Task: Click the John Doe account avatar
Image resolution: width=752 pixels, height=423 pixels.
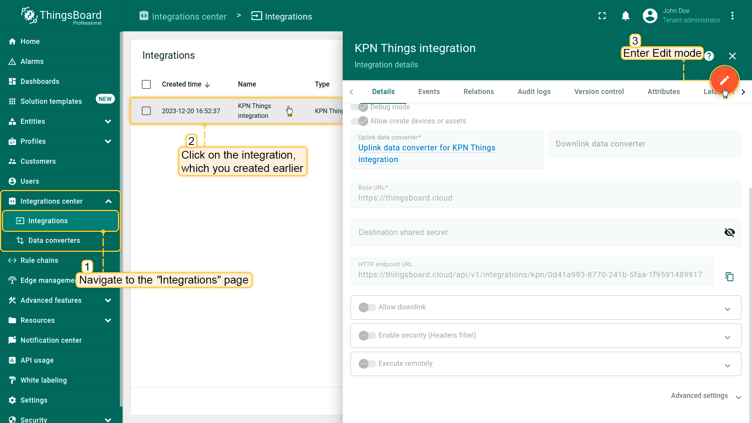Action: (x=650, y=16)
